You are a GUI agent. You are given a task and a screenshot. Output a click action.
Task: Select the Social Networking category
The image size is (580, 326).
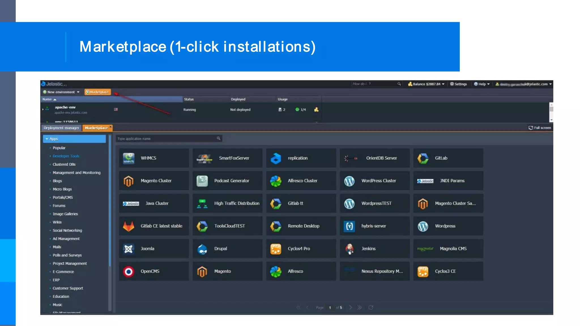[67, 230]
